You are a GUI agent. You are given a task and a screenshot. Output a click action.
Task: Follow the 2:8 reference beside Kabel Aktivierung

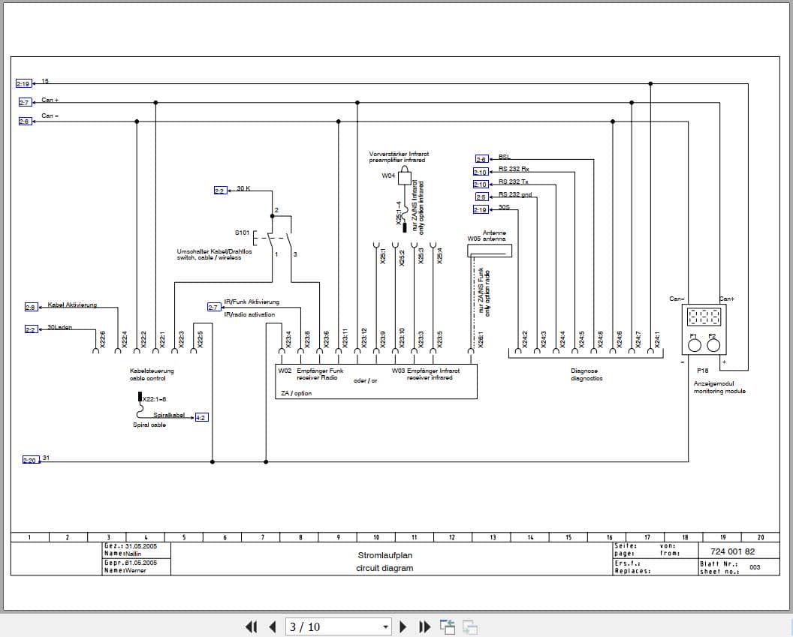31,307
